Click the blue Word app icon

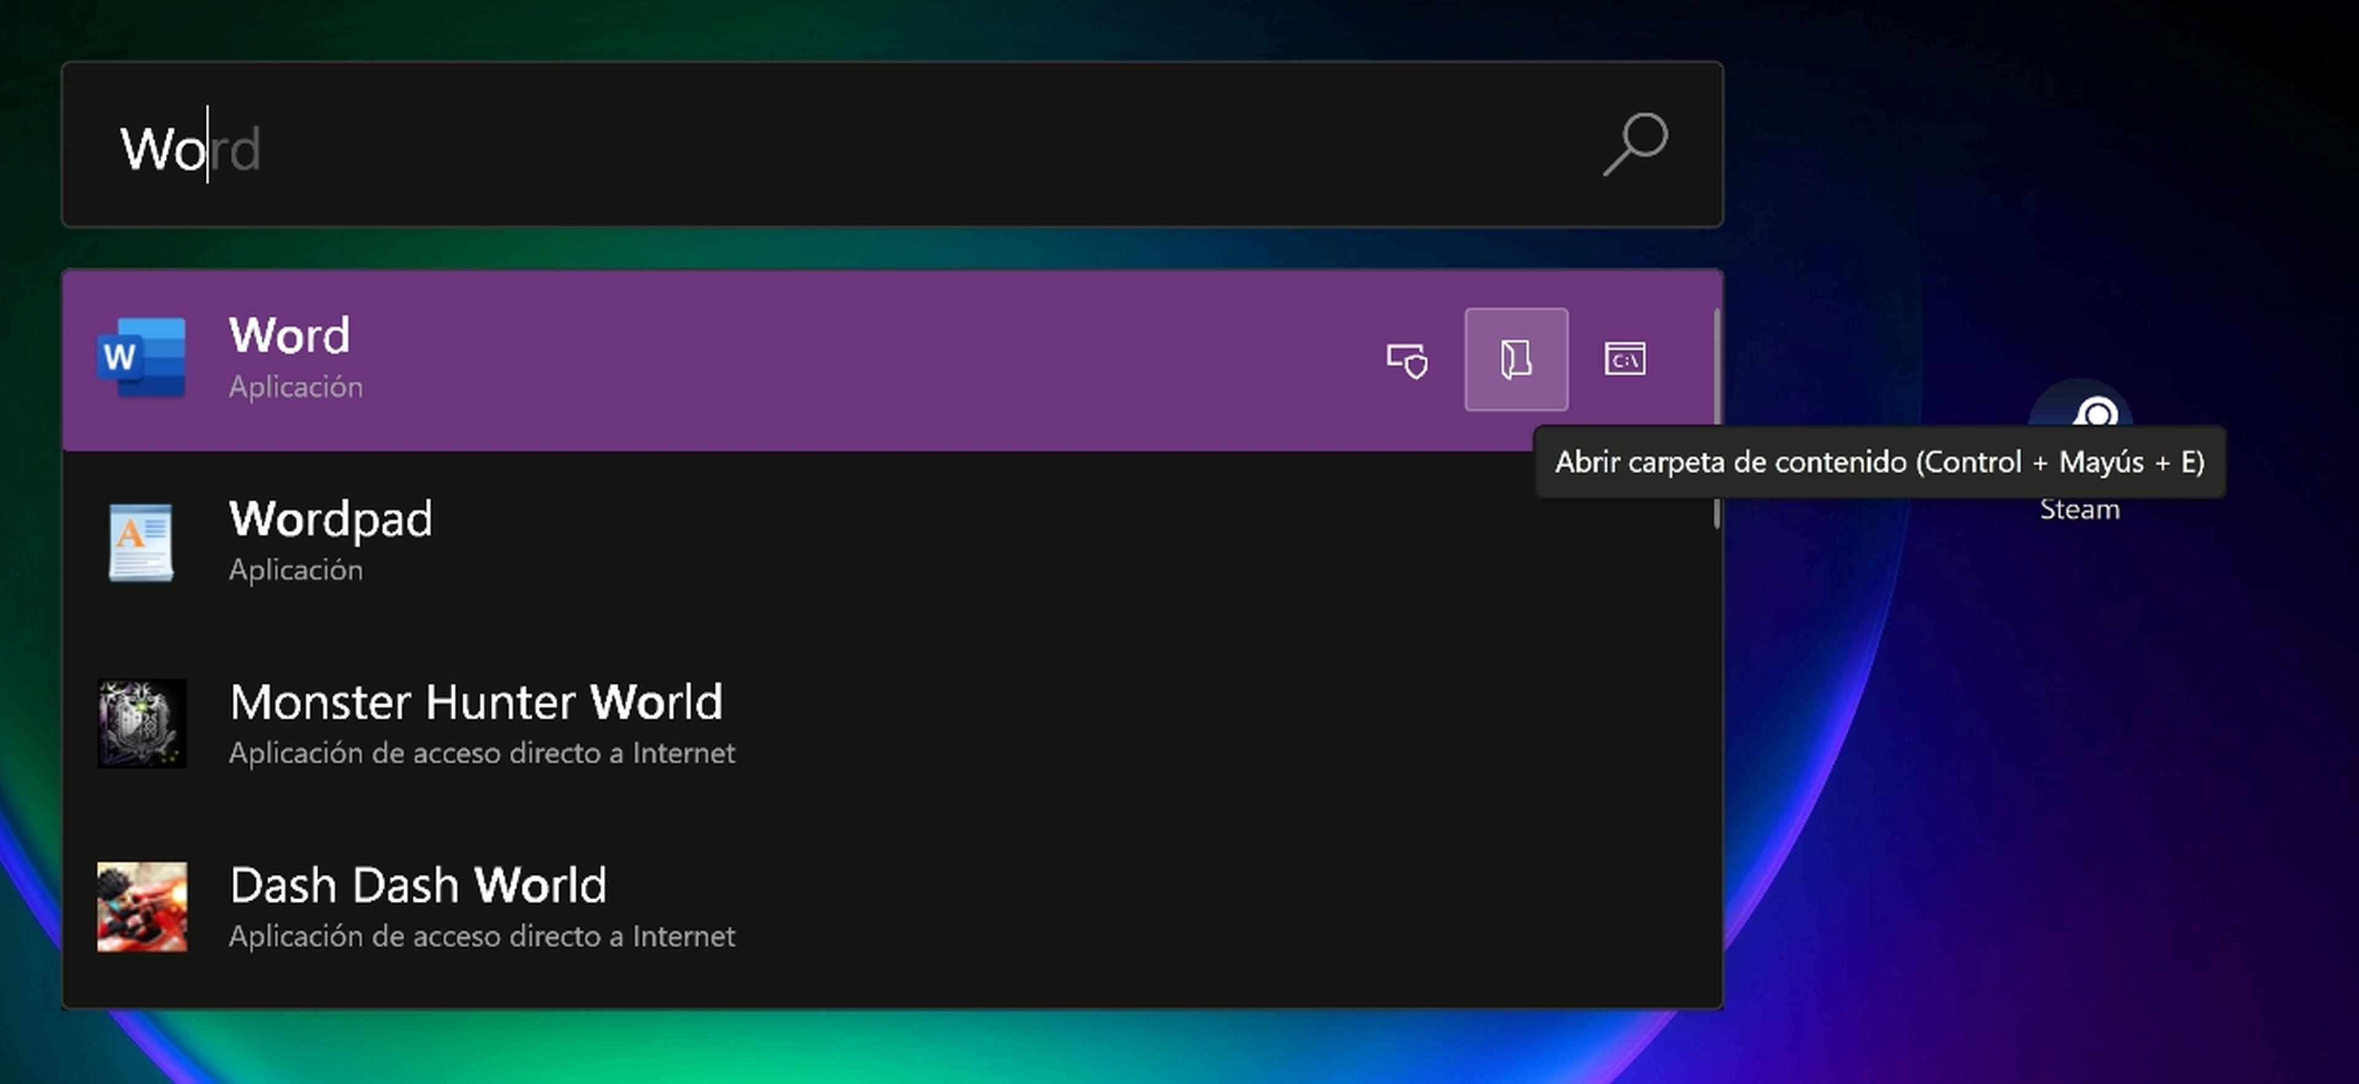[x=142, y=358]
